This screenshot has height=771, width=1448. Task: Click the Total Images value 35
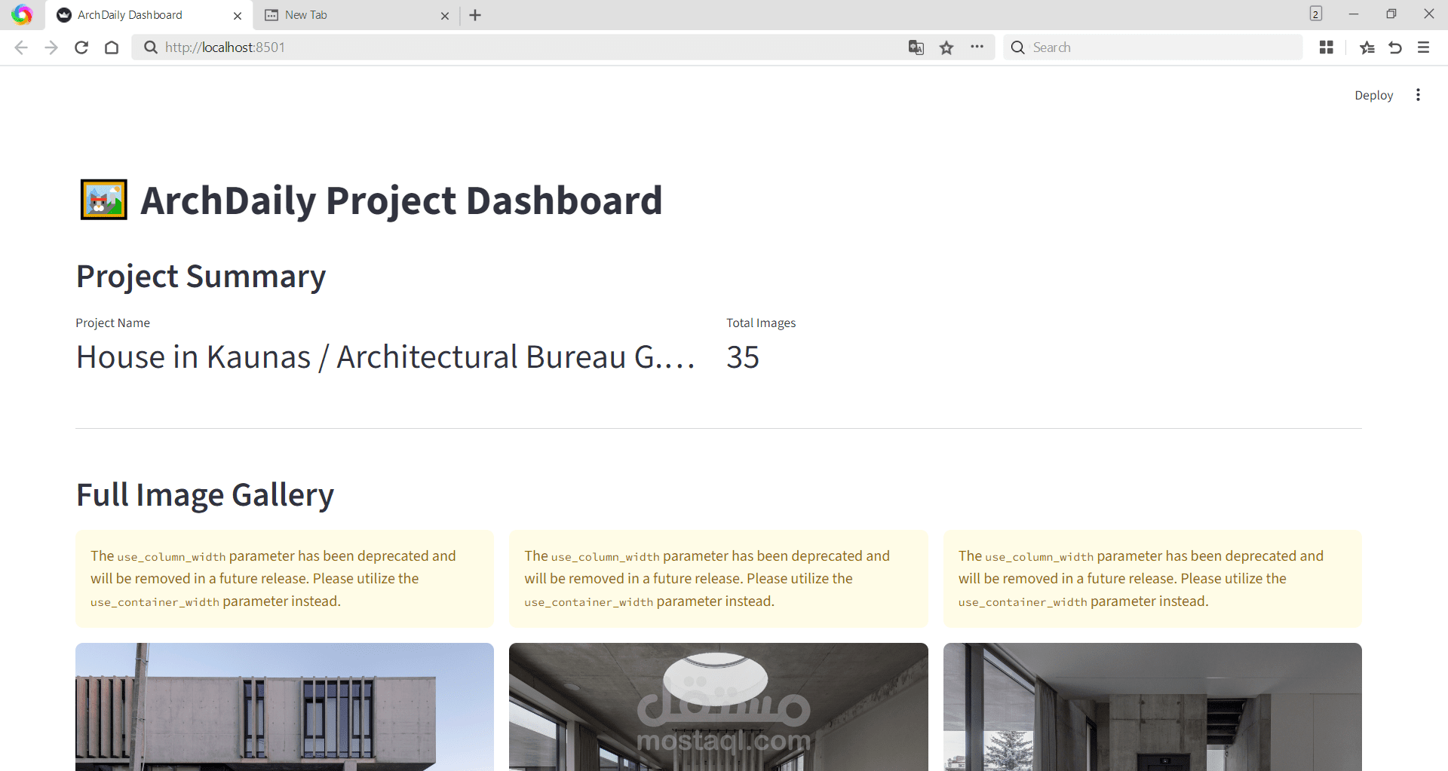(743, 357)
